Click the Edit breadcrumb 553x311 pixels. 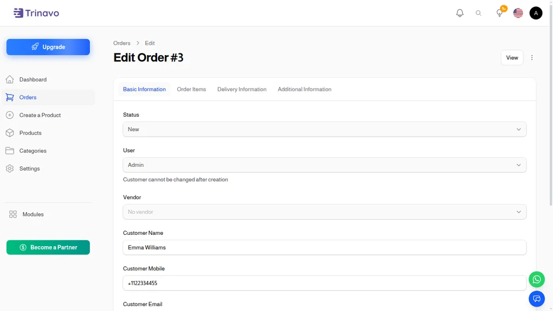click(150, 43)
